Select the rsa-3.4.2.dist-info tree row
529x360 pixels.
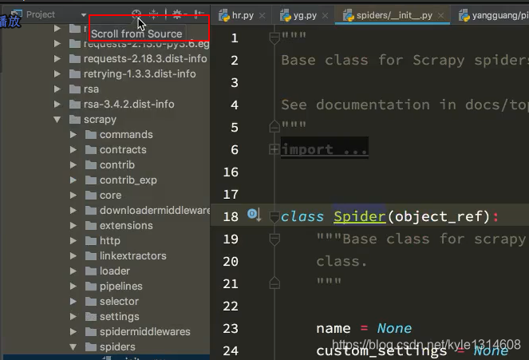pyautogui.click(x=107, y=105)
